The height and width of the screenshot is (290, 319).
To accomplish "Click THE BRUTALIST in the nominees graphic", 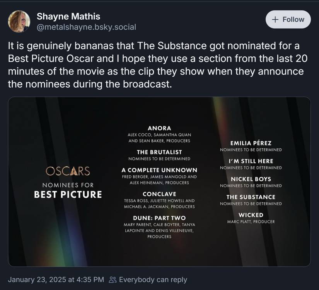I will 160,152.
